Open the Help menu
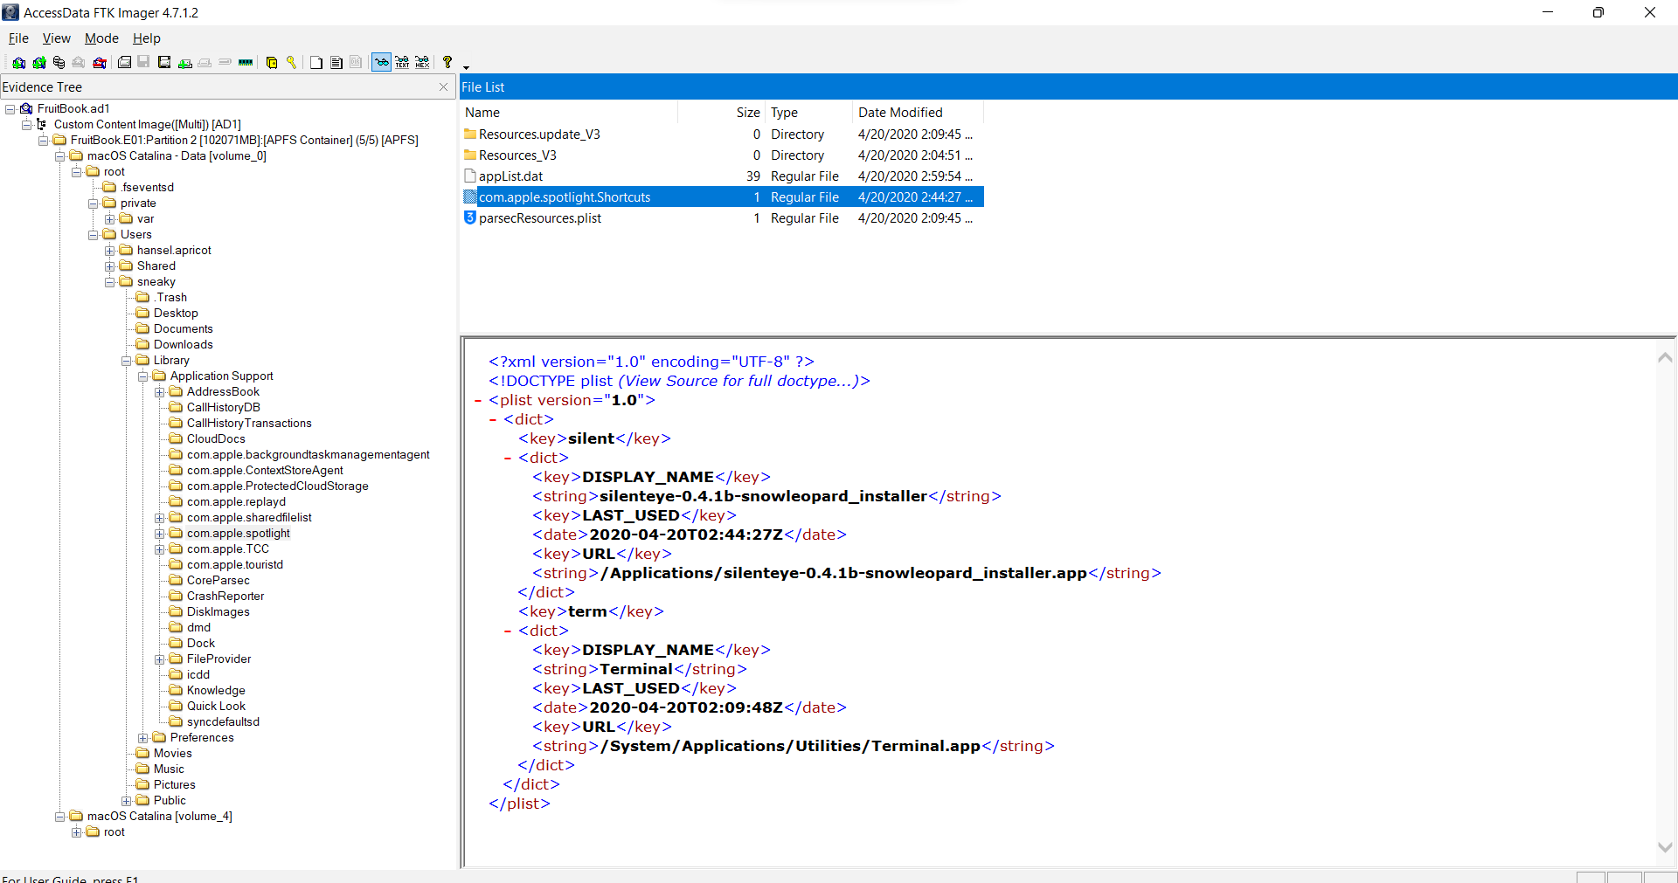 click(147, 38)
